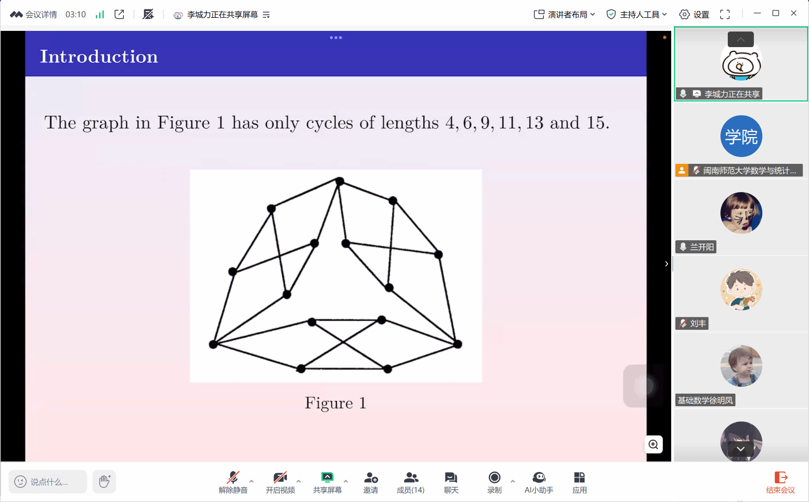Open the Members (成员) list
This screenshot has height=502, width=809.
(x=410, y=482)
